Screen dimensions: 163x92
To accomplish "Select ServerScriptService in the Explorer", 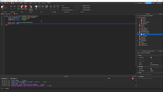I will [x=145, y=33].
